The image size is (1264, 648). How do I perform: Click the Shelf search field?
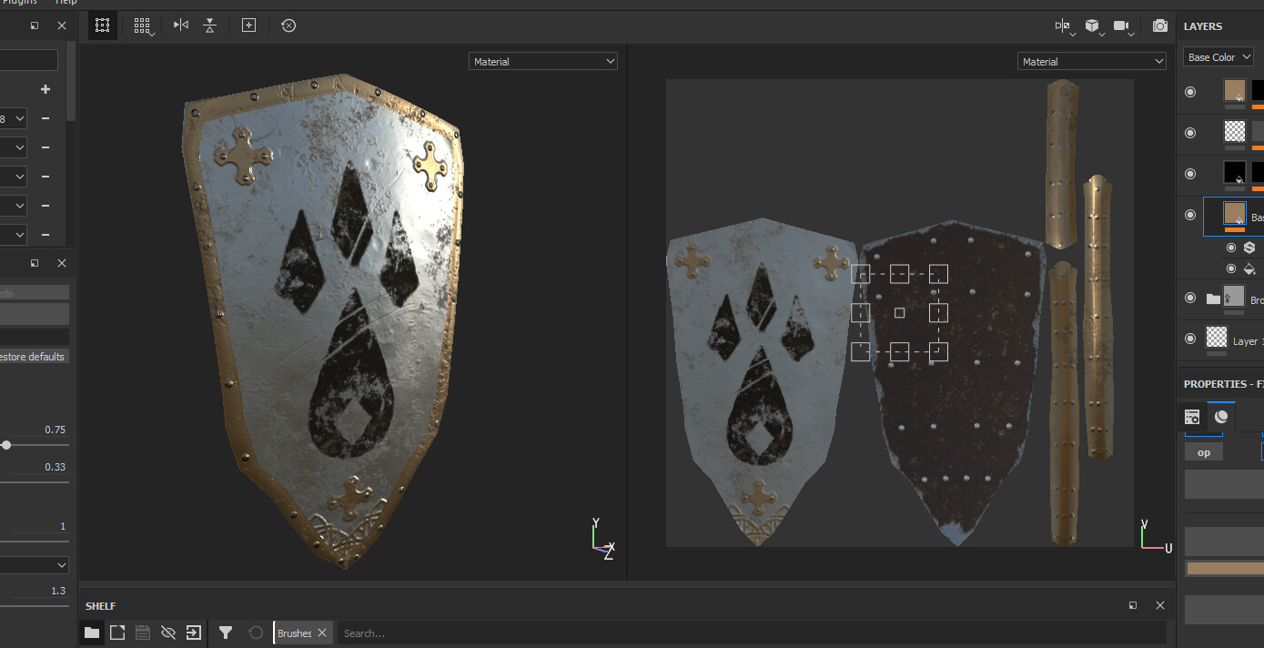click(752, 633)
